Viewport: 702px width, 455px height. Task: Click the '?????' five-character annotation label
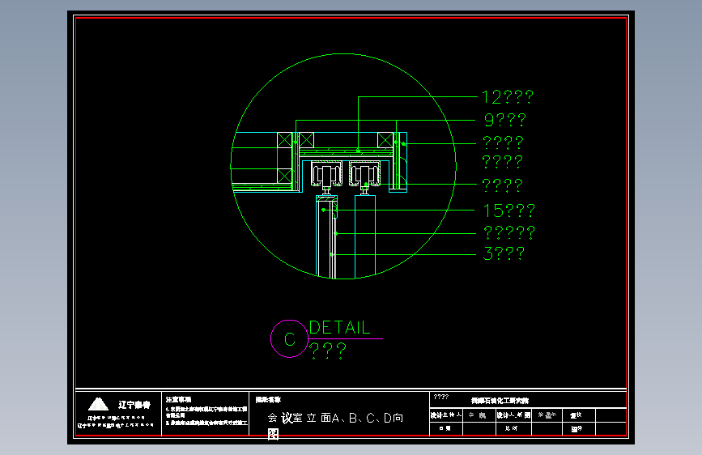coord(509,232)
